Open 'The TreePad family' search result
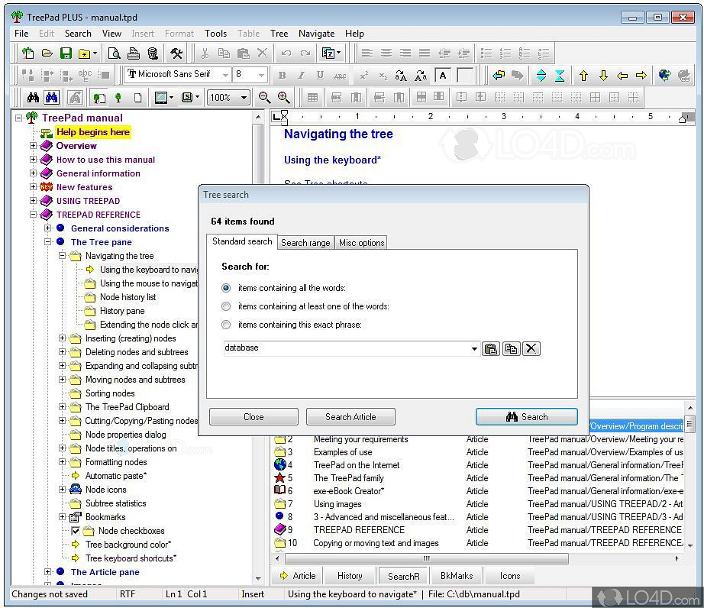The image size is (704, 608). 349,478
